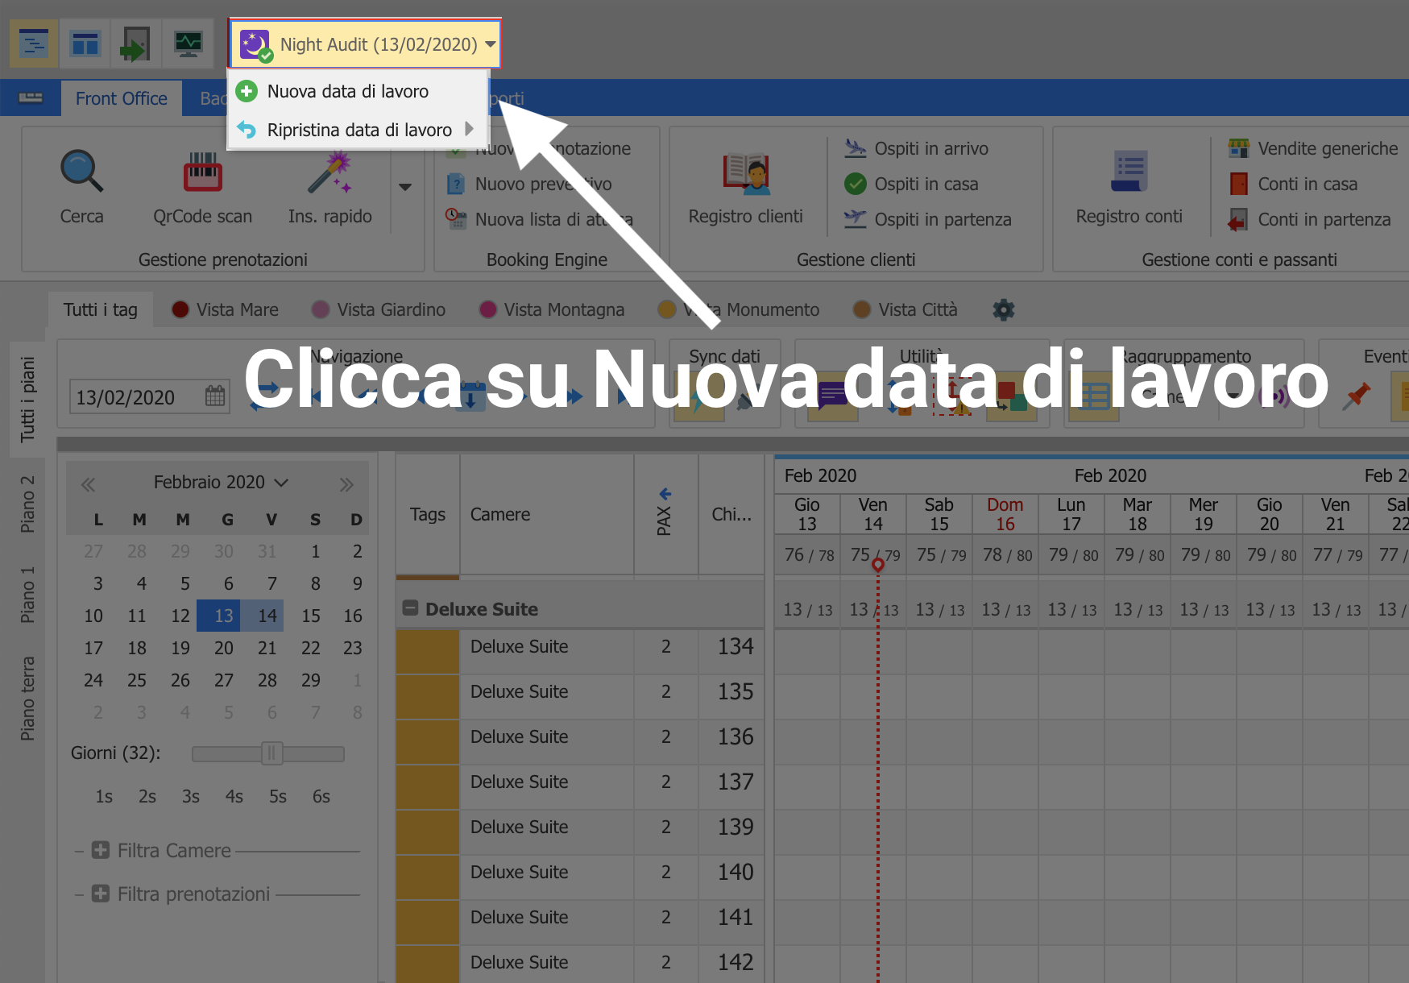Go to previous month in calendar

[88, 484]
